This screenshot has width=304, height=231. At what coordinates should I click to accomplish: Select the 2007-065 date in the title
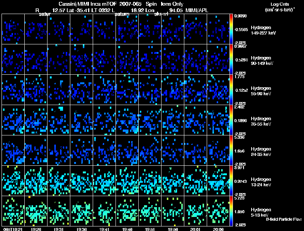pyautogui.click(x=130, y=4)
